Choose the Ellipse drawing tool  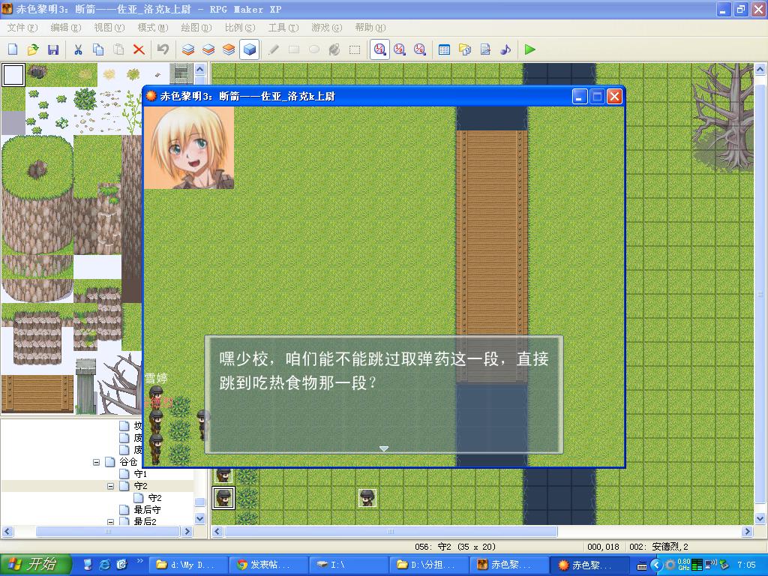tap(314, 49)
